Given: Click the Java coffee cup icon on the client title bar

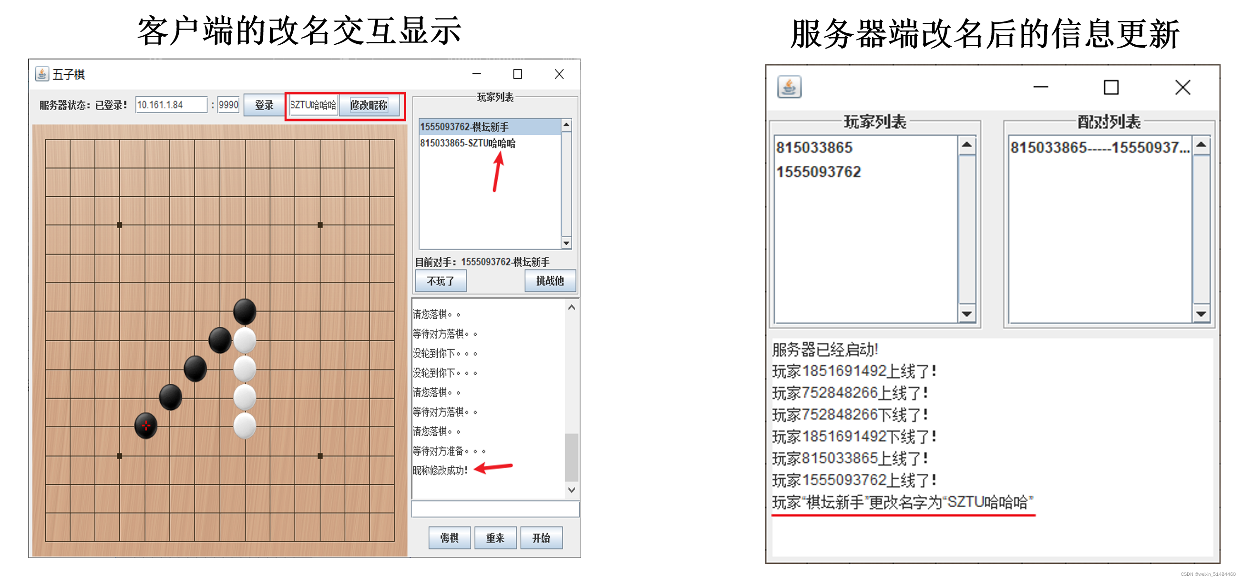Looking at the screenshot, I should (42, 74).
